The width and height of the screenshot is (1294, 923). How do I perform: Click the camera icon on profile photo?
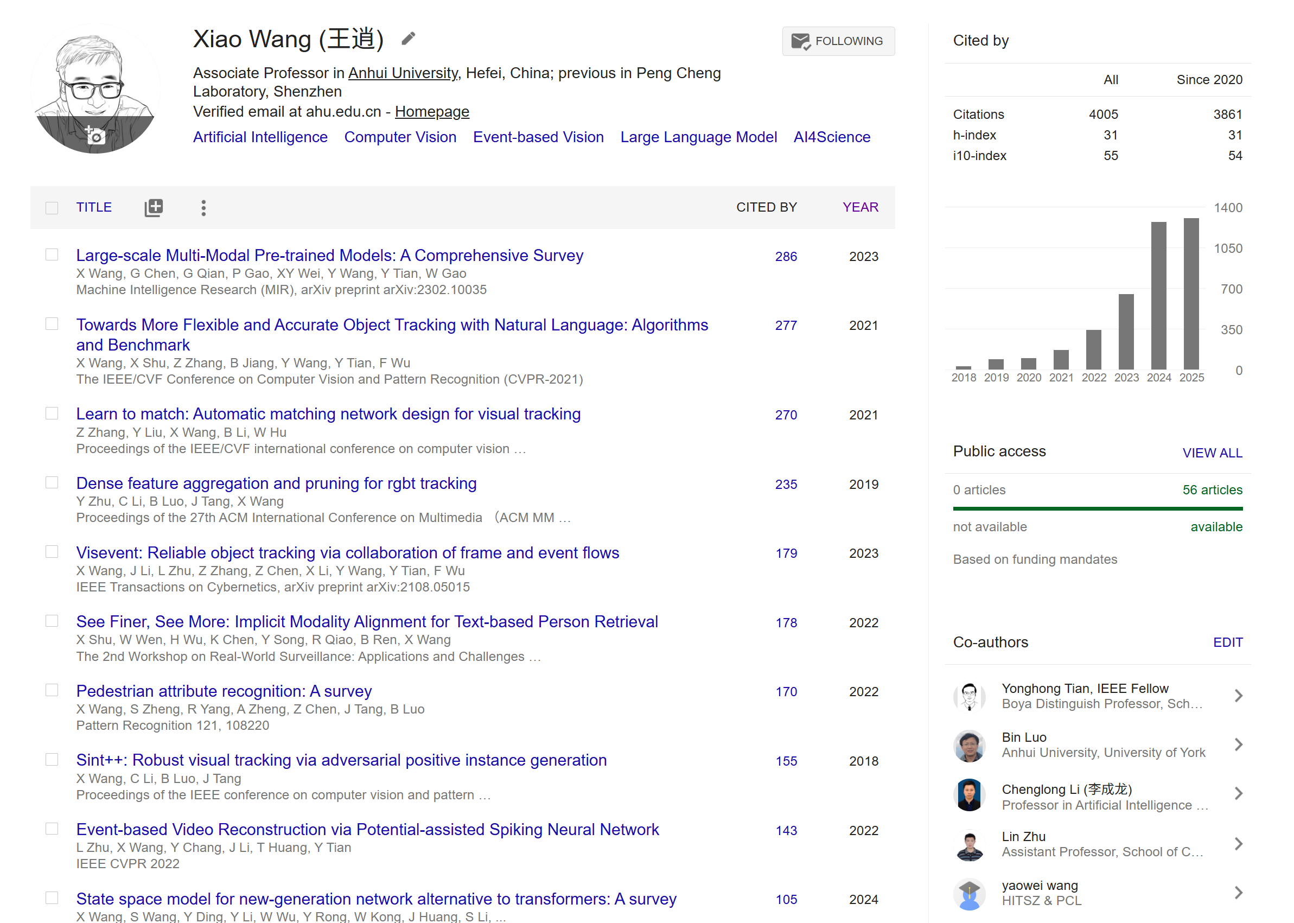pyautogui.click(x=95, y=136)
